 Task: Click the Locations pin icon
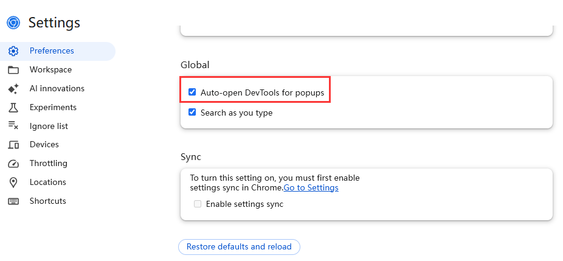(13, 183)
